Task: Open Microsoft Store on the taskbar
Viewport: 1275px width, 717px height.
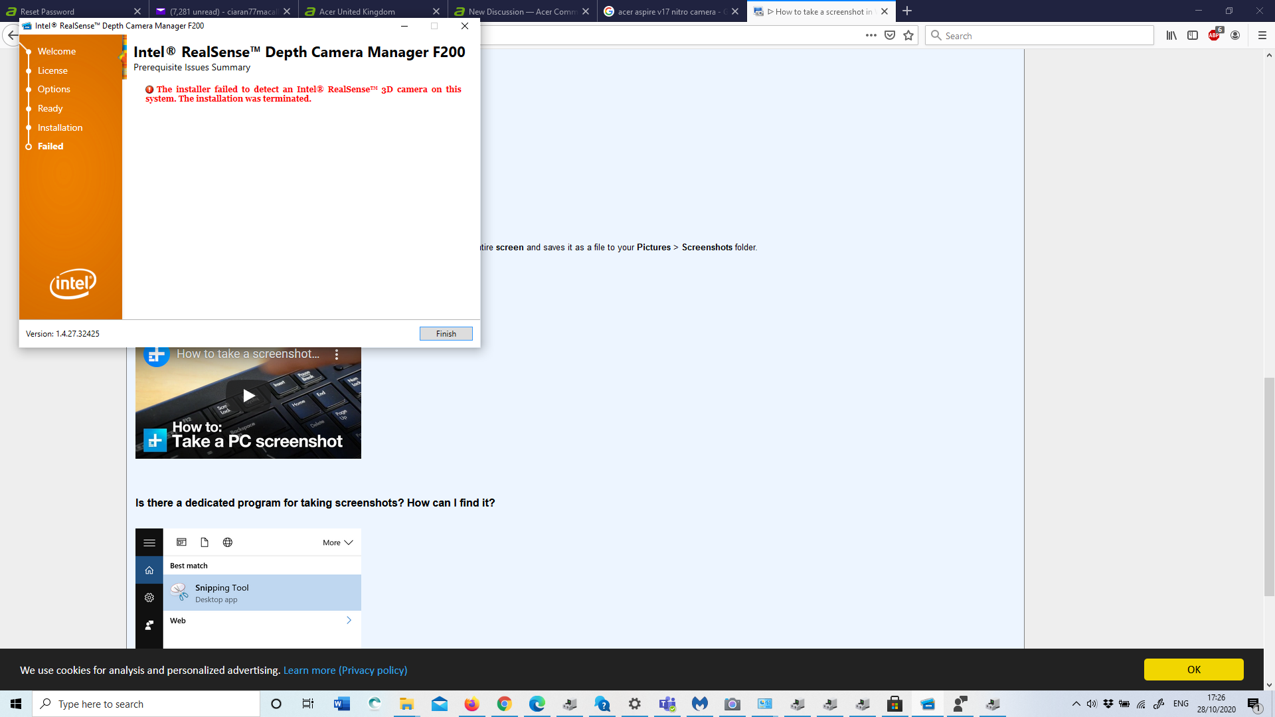Action: [x=894, y=704]
